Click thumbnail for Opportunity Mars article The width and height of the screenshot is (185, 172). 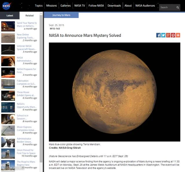tap(8, 107)
